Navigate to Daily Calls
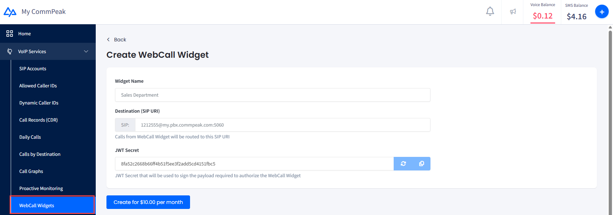 (30, 137)
